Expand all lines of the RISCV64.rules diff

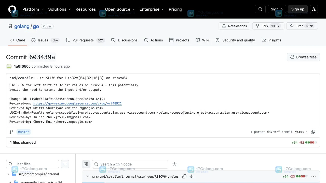coord(192,176)
